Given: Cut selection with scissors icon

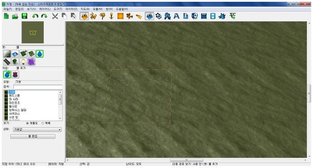Looking at the screenshot, I should click(x=55, y=16).
